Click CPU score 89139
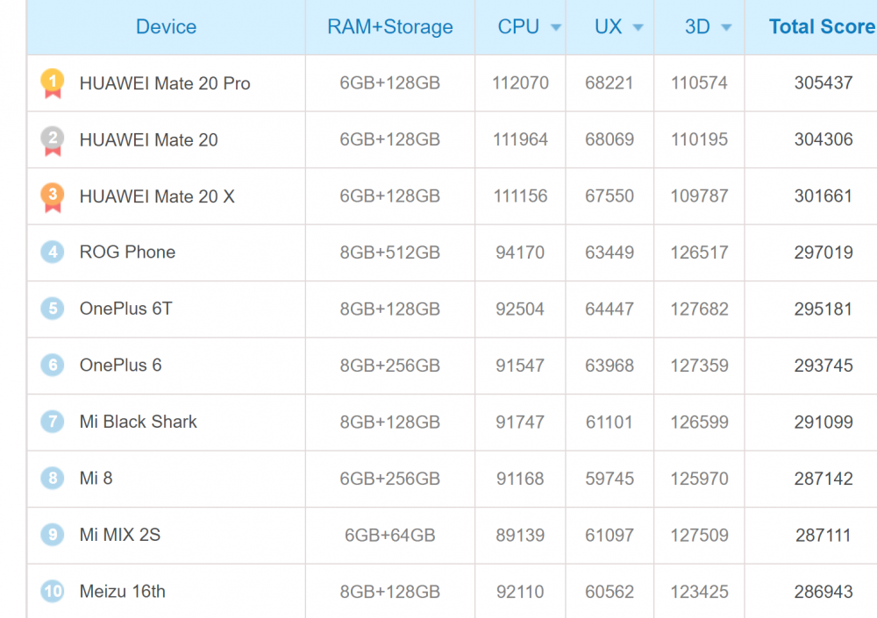Image resolution: width=877 pixels, height=618 pixels. (520, 536)
